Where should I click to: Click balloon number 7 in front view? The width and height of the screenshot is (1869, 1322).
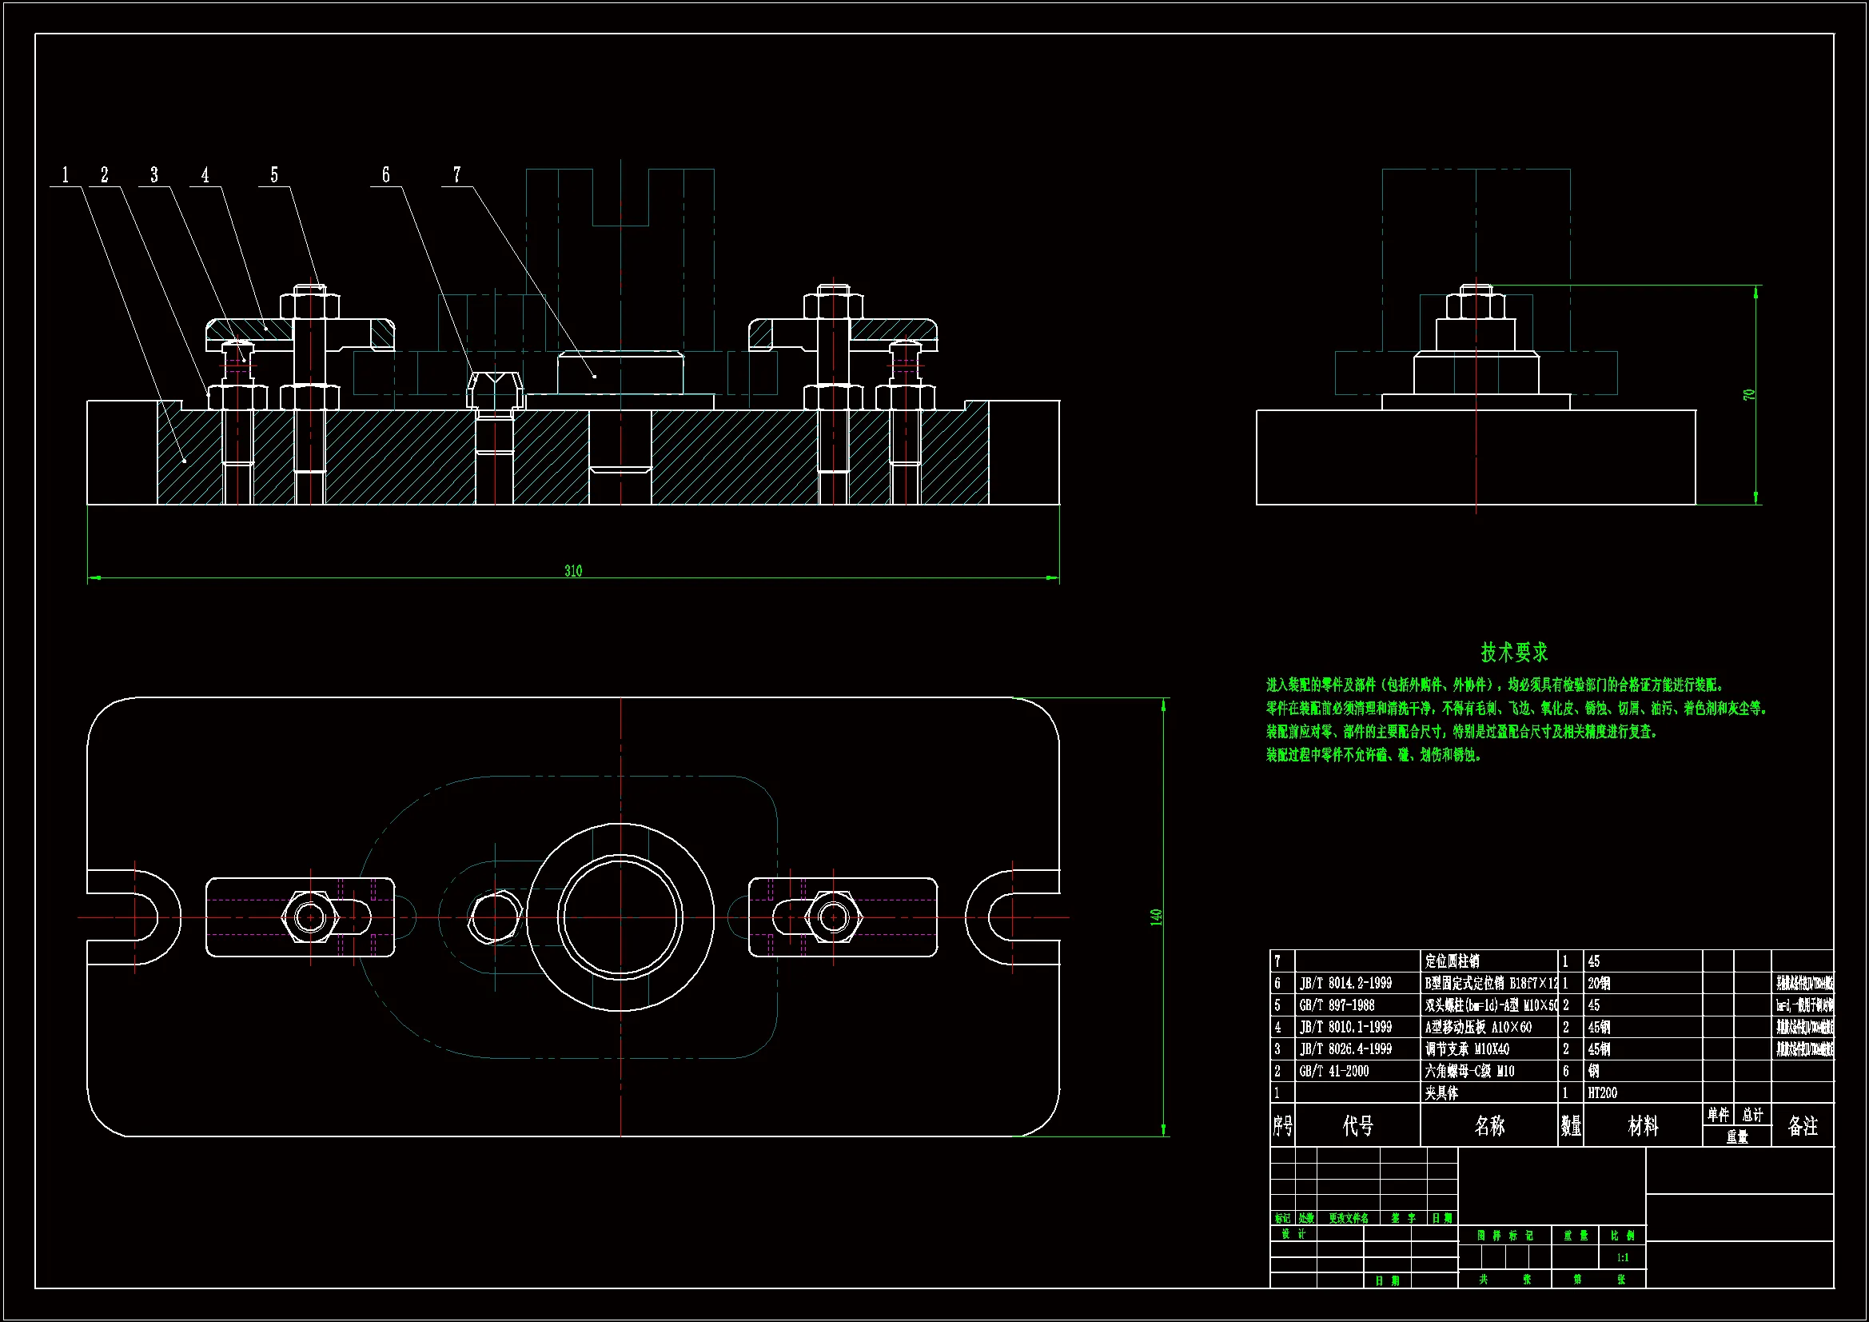[456, 174]
